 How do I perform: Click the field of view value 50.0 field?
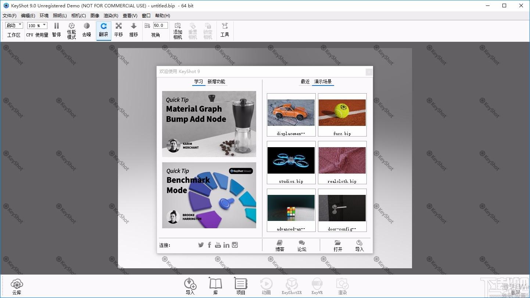[160, 25]
